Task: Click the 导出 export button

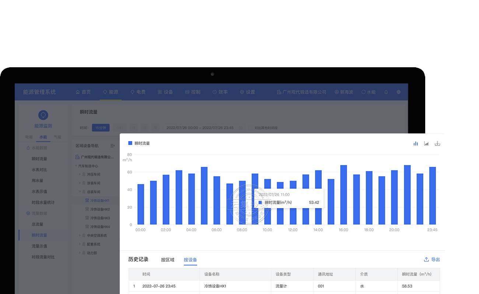Action: pyautogui.click(x=432, y=260)
